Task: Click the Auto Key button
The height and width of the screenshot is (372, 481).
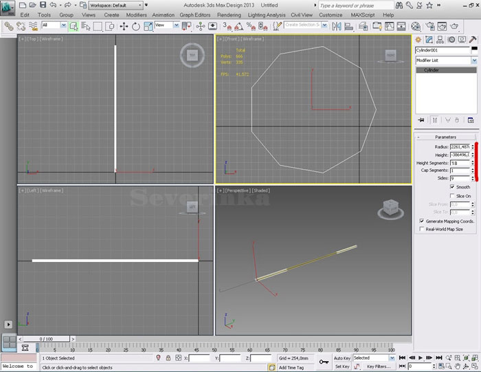Action: 342,358
